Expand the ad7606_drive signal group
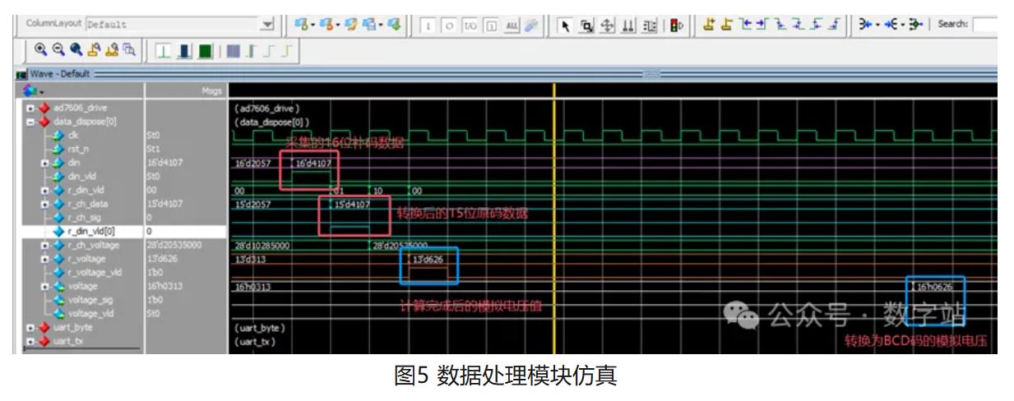 tap(30, 108)
